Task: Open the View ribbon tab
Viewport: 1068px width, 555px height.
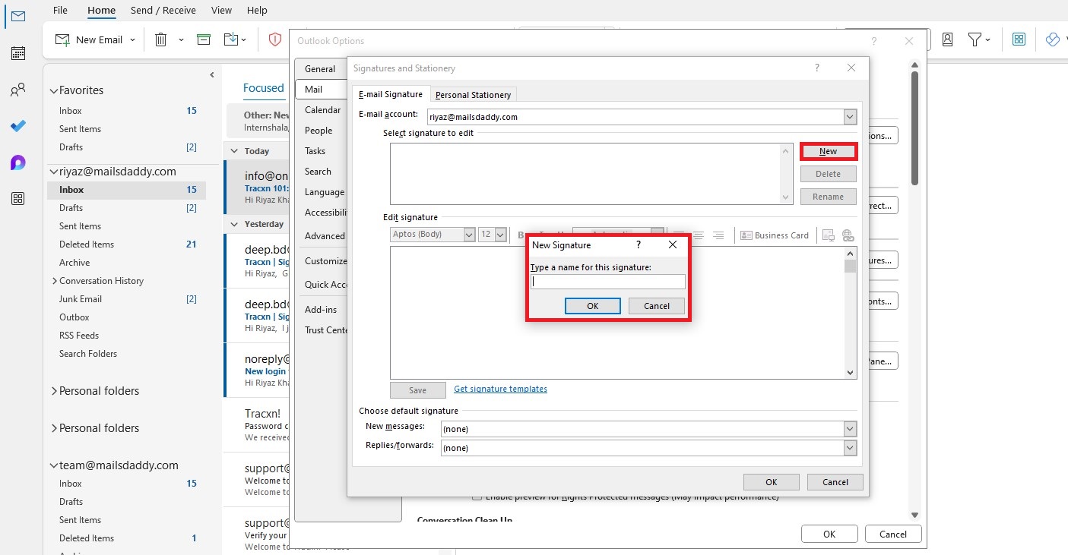Action: 221,10
